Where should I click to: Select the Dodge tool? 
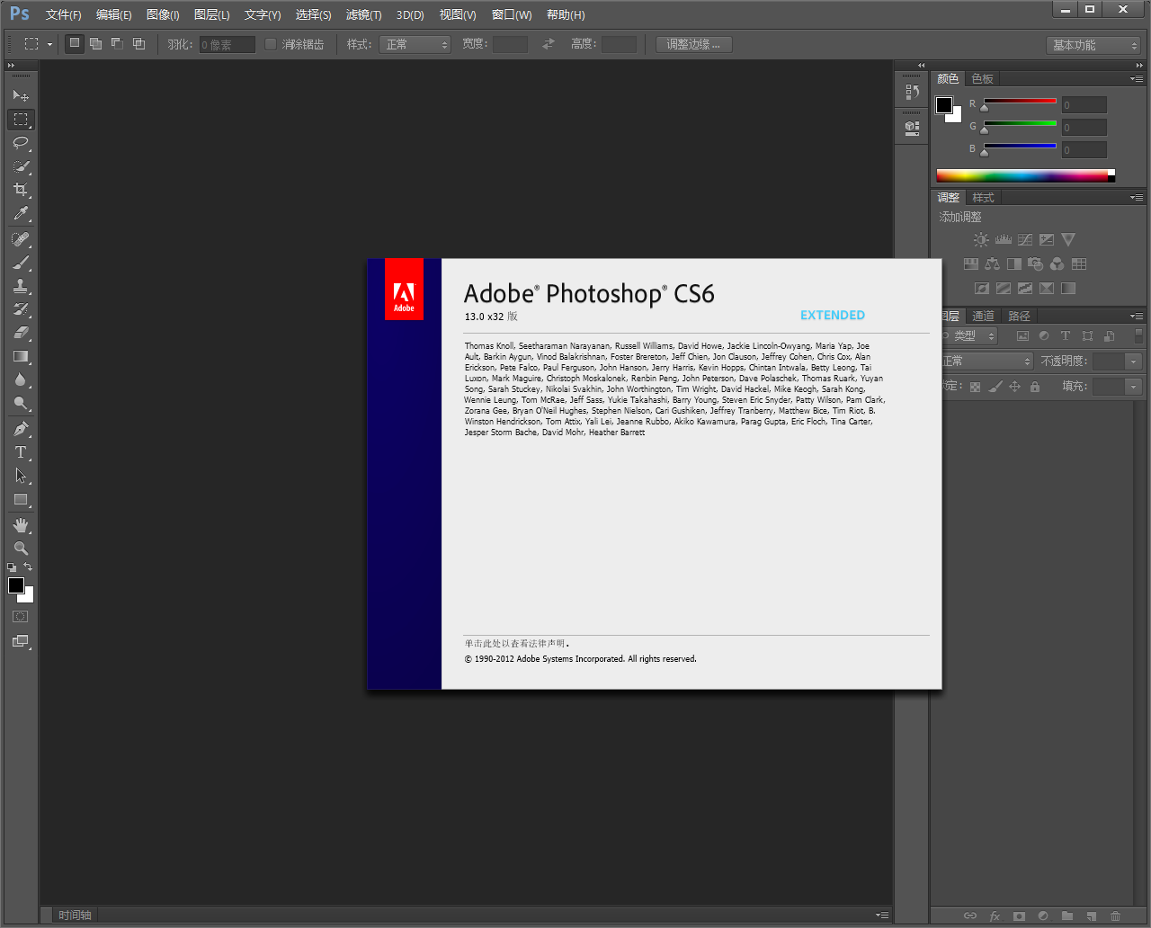[x=21, y=403]
